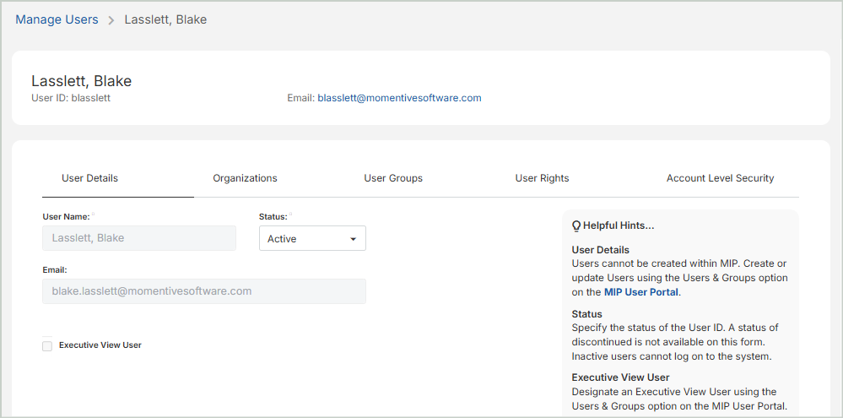The width and height of the screenshot is (843, 418).
Task: Enable the Executive View User checkbox
Action: [47, 345]
